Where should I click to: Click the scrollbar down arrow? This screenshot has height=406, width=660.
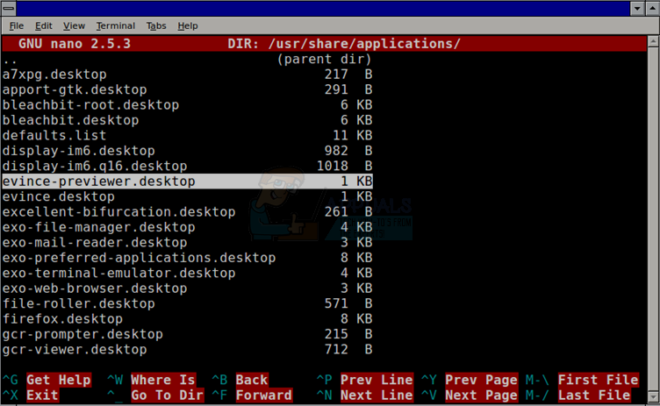click(x=653, y=396)
